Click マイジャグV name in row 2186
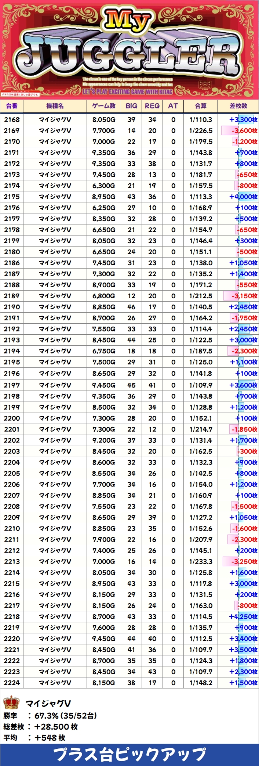 point(55,263)
